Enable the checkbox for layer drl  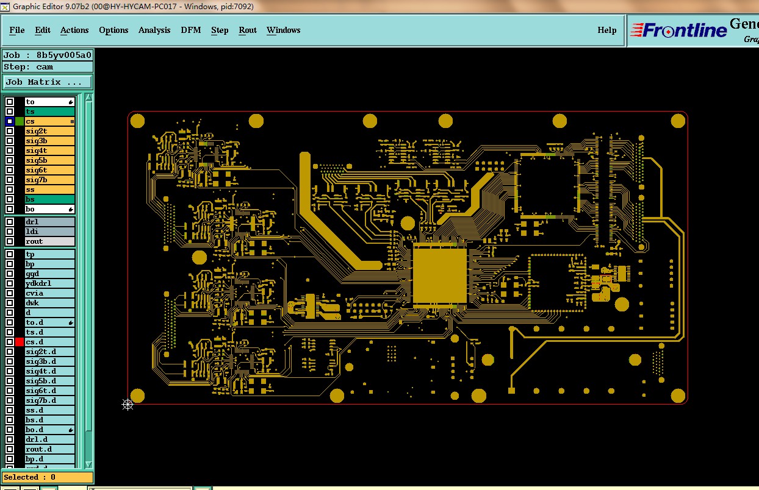point(10,222)
